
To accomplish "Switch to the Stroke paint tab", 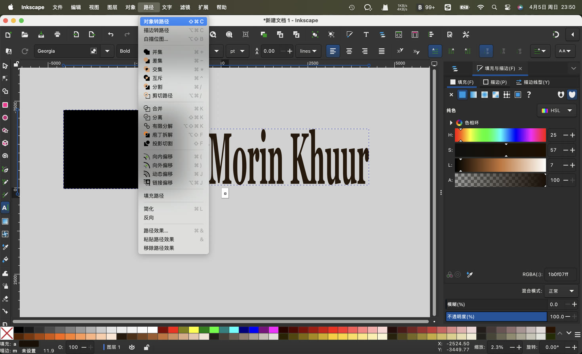I will tap(495, 82).
